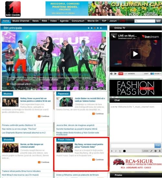Click the Music Channel logo

click(13, 9)
